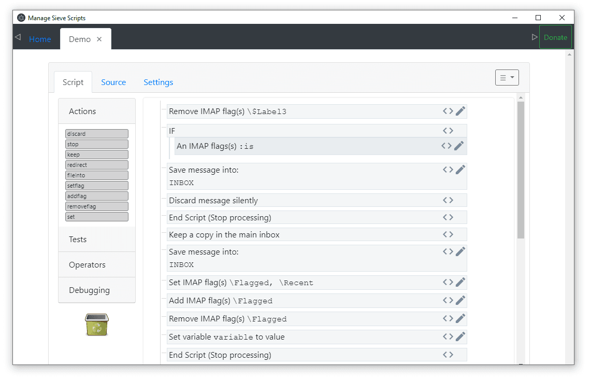Screen dimensions: 590x379
Task: Click the recycle trash bin icon
Action: (x=97, y=325)
